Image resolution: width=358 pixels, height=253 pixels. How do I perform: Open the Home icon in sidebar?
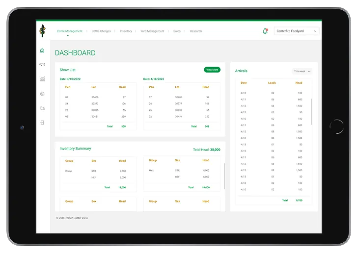point(42,51)
